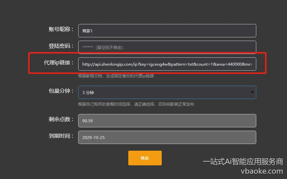The width and height of the screenshot is (287, 179).
Task: Click the hint text 根据教程文档，生成指定省份的代理ip链接
Action: click(x=116, y=76)
